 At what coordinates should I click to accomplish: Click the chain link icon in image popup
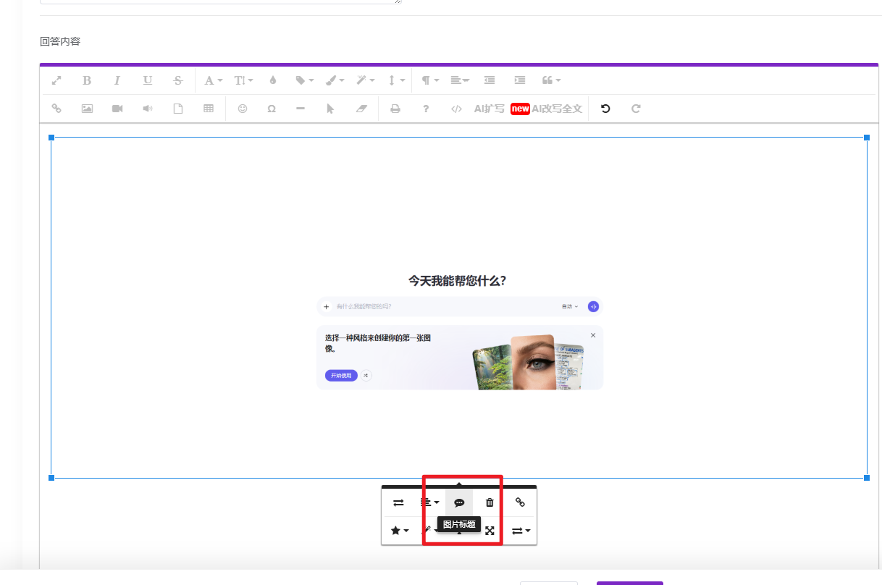[x=520, y=502]
